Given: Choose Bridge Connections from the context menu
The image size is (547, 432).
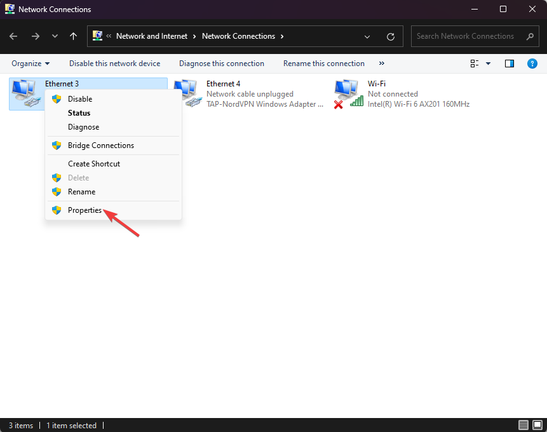Looking at the screenshot, I should (101, 145).
